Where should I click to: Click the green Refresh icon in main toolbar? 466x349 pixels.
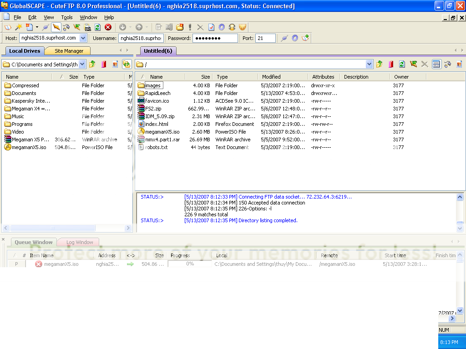97,27
